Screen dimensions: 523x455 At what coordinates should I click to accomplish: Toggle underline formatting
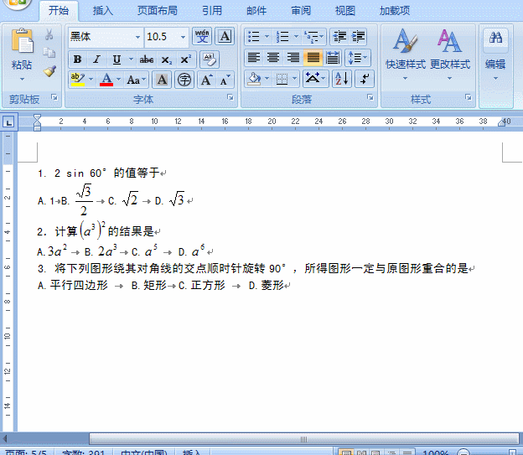(117, 59)
